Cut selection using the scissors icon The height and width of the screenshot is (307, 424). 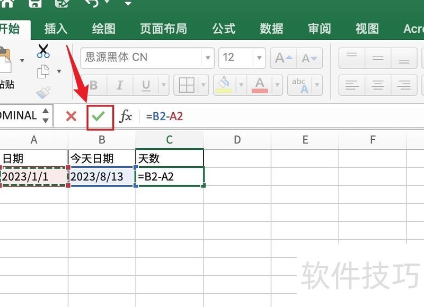click(x=42, y=51)
